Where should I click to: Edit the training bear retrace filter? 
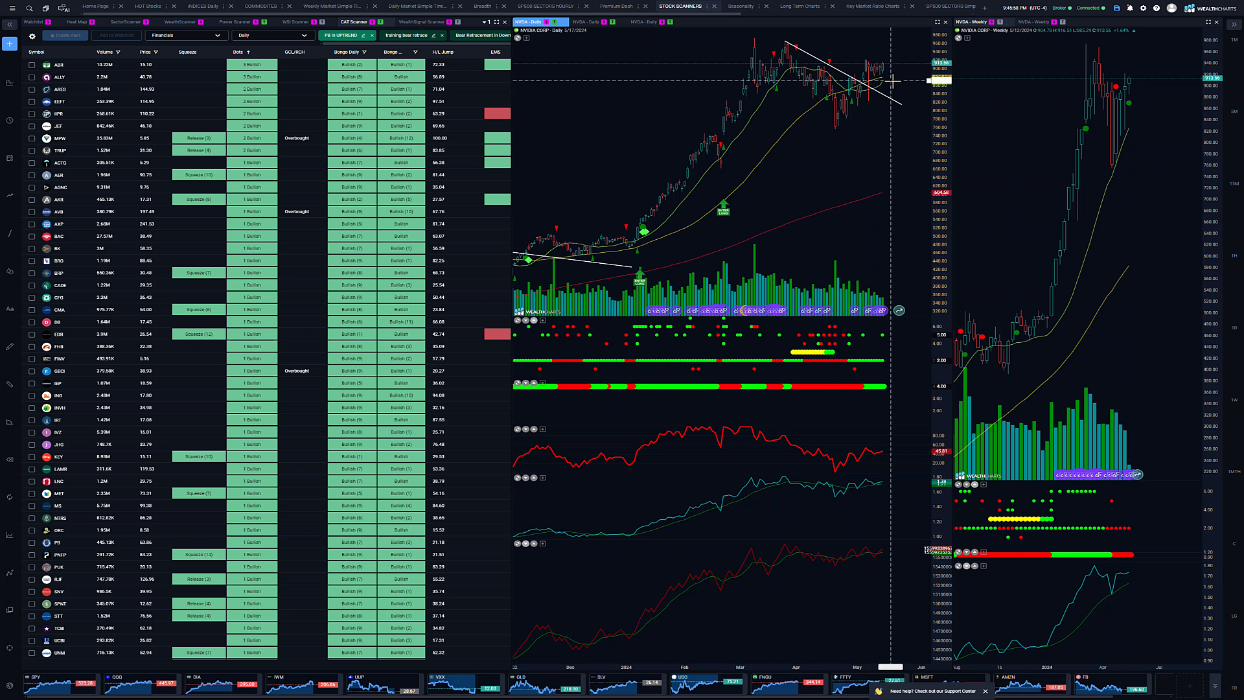pos(433,36)
